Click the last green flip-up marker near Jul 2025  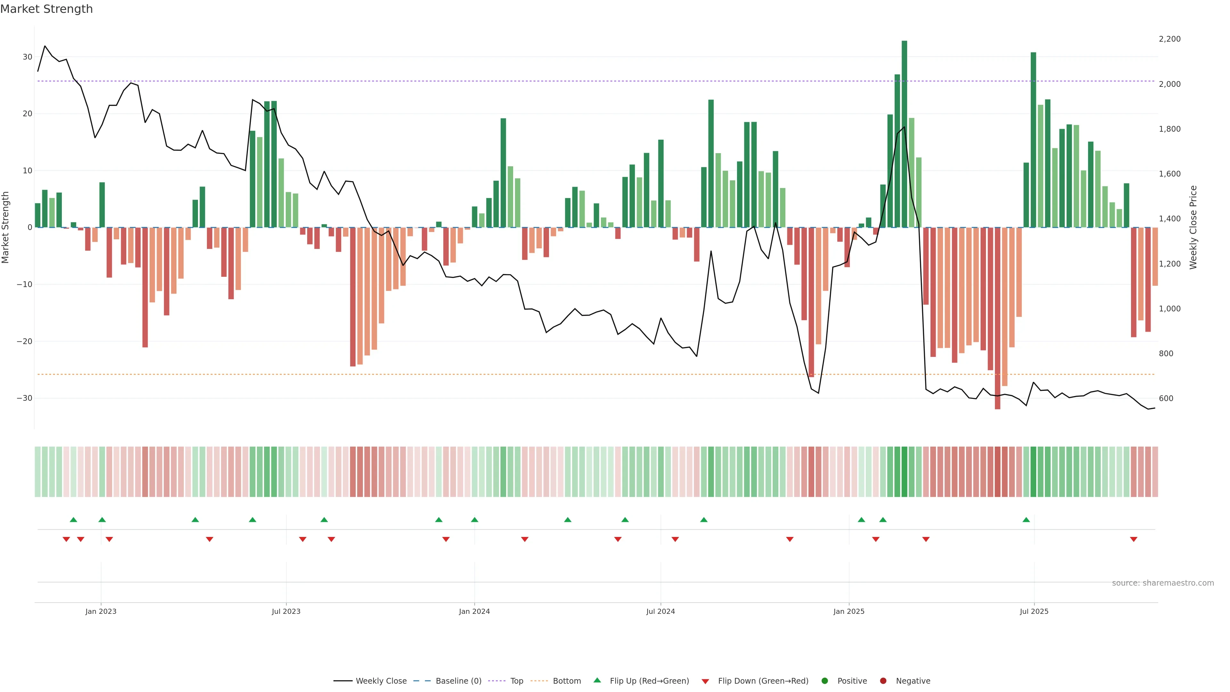[1026, 520]
